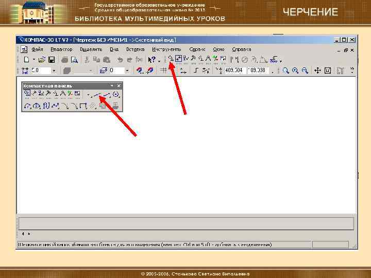Select Geometry page in Компактная панель
This screenshot has height=278, width=371.
(x=27, y=94)
